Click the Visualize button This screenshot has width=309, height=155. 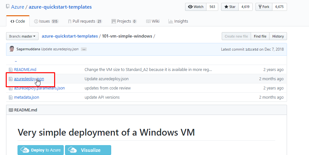(88, 150)
